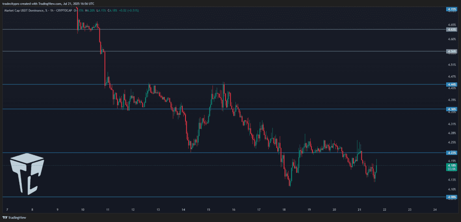
Task: Click the High value H4.20% in legend
Action: (x=90, y=10)
